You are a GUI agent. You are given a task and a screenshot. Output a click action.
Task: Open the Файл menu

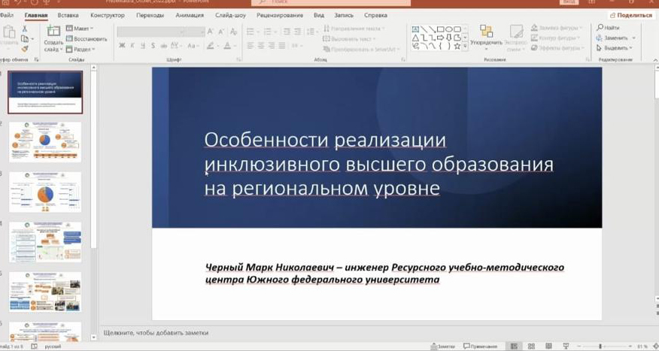[6, 15]
